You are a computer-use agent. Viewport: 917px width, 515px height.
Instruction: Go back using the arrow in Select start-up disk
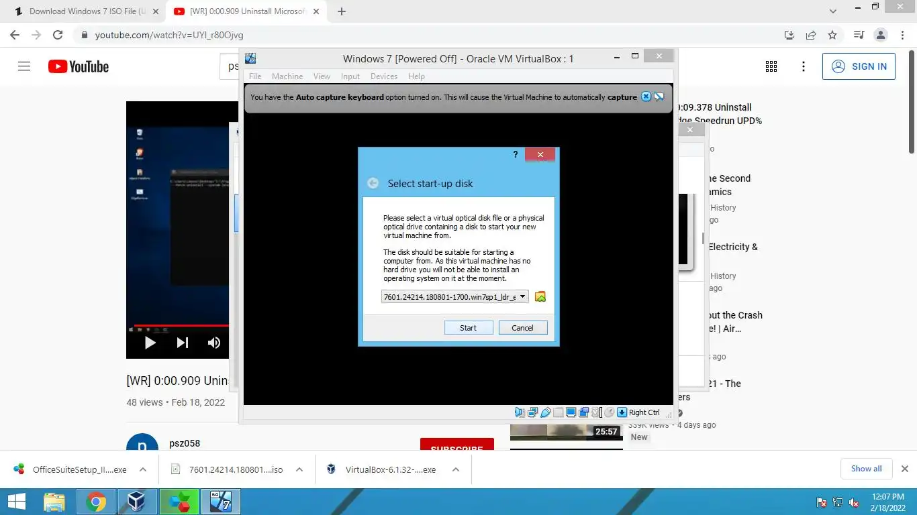(x=373, y=183)
